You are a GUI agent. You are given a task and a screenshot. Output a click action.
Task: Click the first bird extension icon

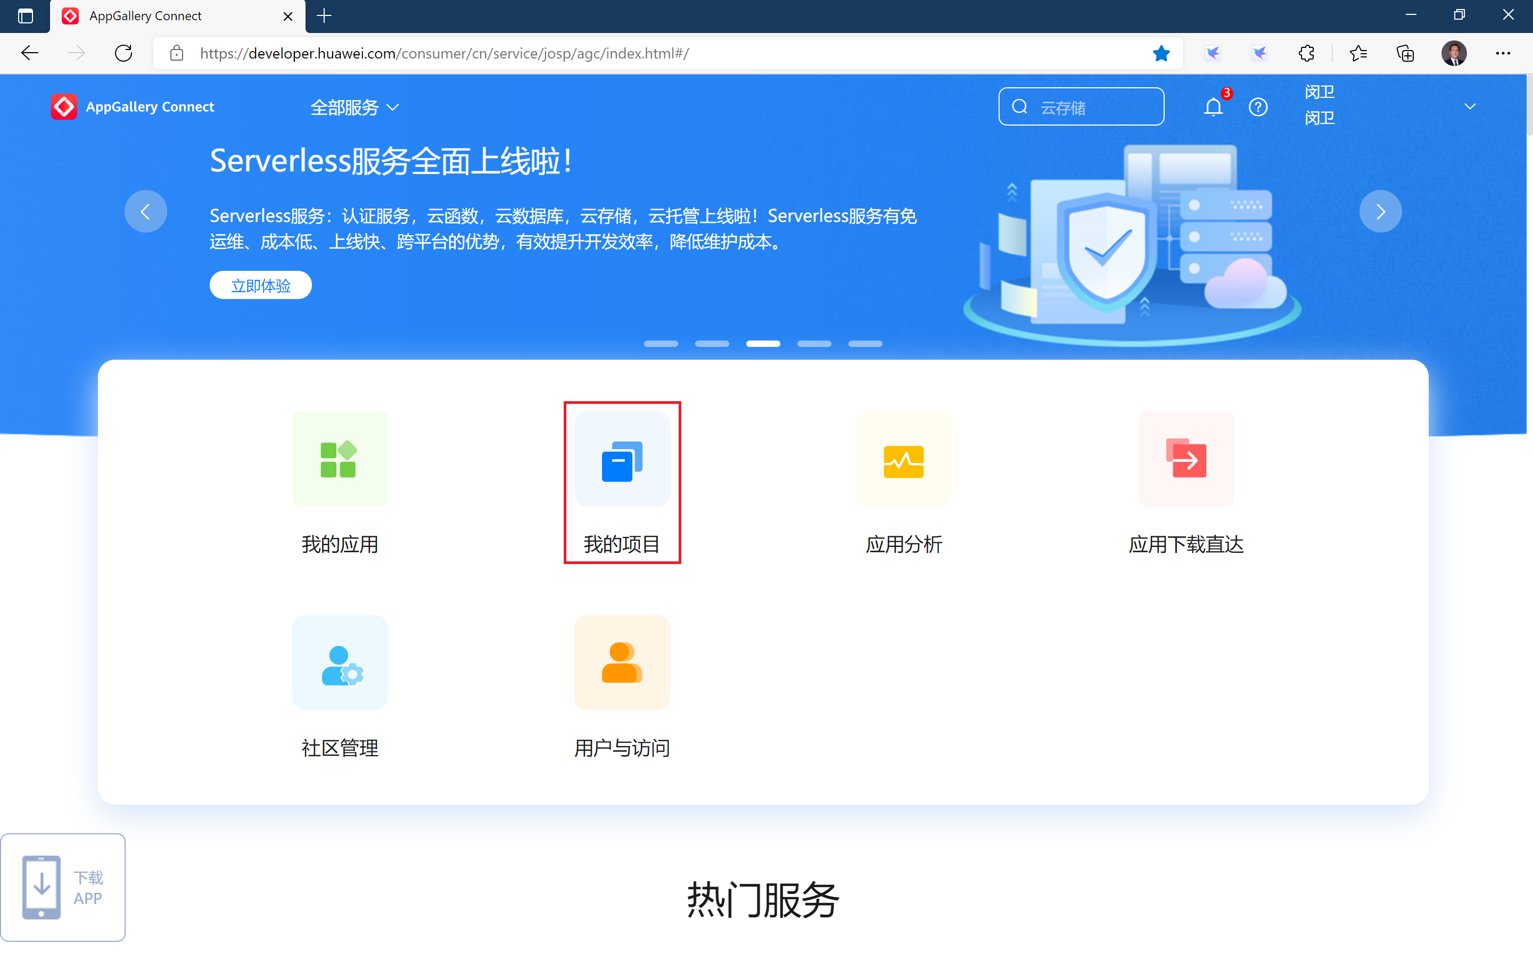tap(1213, 53)
